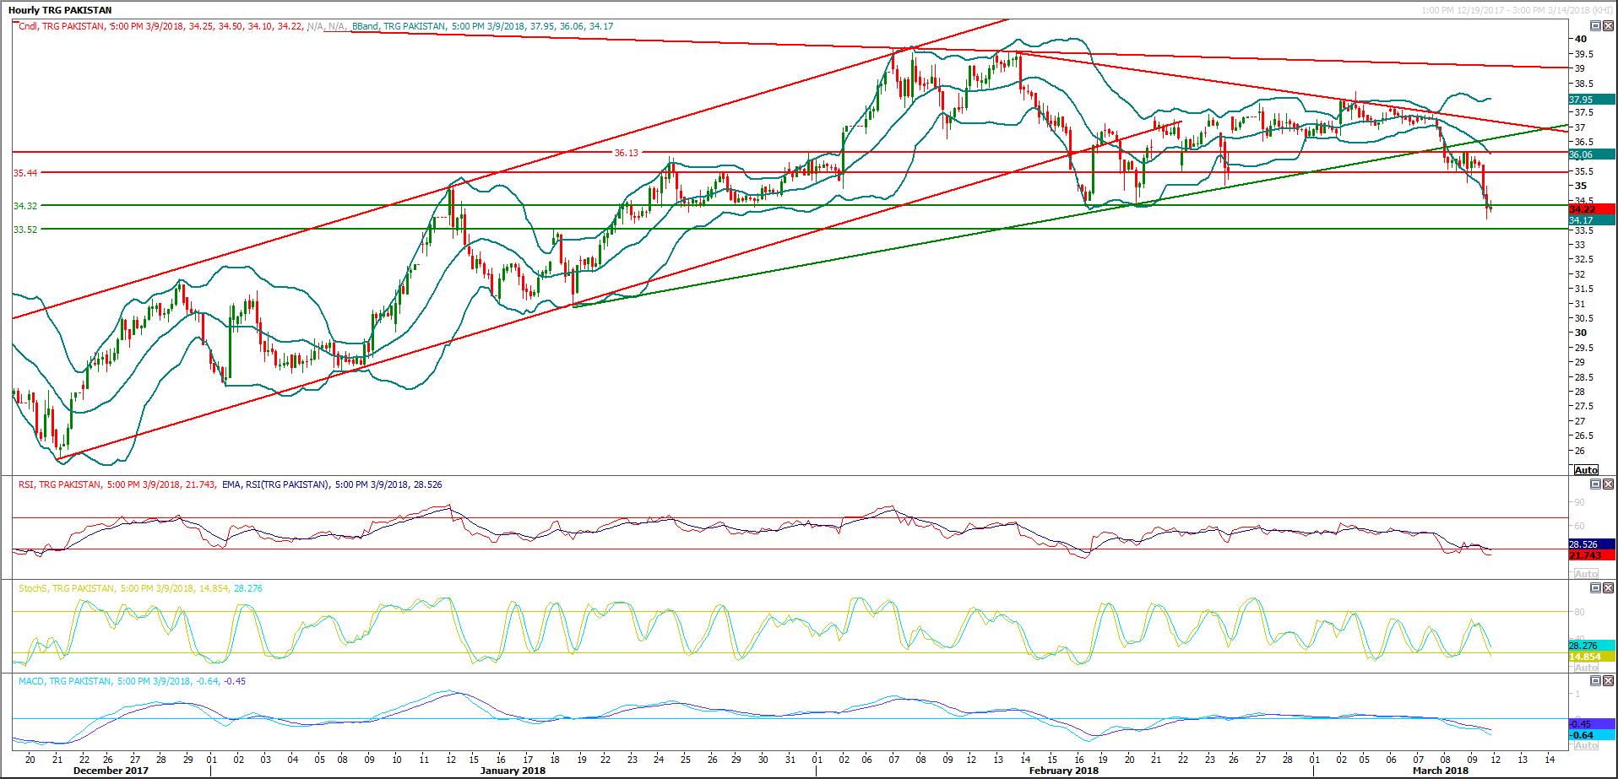Click Auto scale on the RSI axis

1586,574
